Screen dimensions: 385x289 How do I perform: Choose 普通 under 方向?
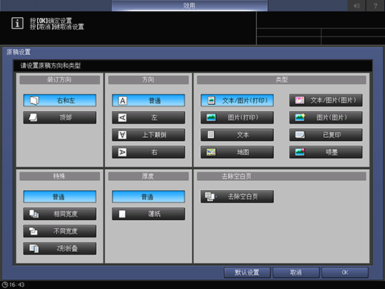click(148, 101)
